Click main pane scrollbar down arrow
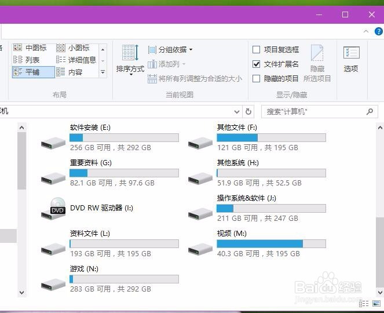 (x=380, y=292)
